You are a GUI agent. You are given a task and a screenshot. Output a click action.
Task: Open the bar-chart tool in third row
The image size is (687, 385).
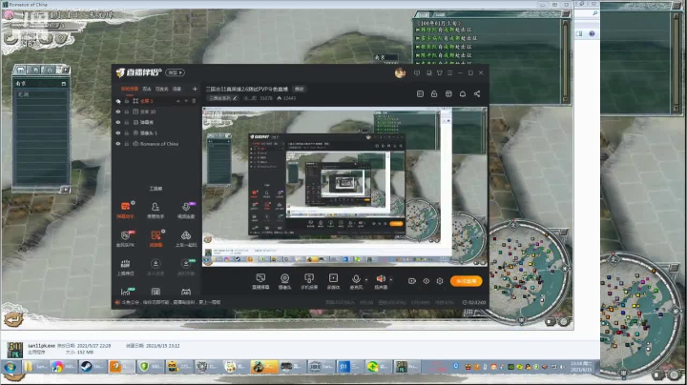[125, 267]
